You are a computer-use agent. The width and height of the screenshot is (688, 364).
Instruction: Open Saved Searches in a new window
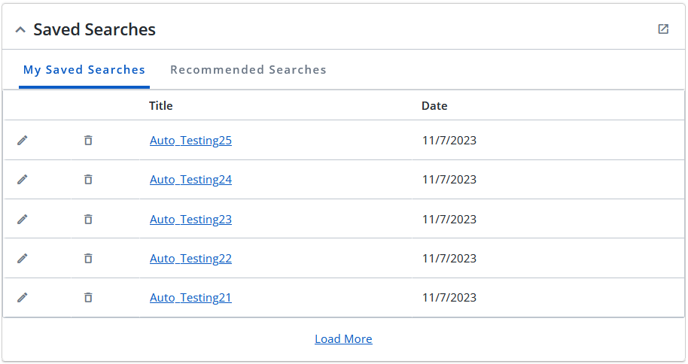tap(663, 29)
